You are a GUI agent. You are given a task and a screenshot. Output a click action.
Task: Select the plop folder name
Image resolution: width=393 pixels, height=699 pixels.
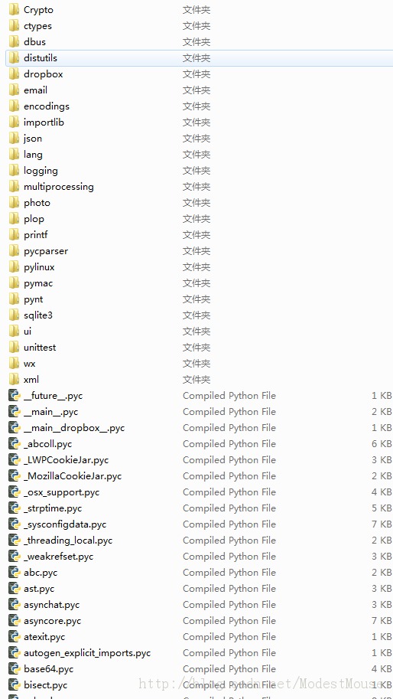tap(34, 219)
